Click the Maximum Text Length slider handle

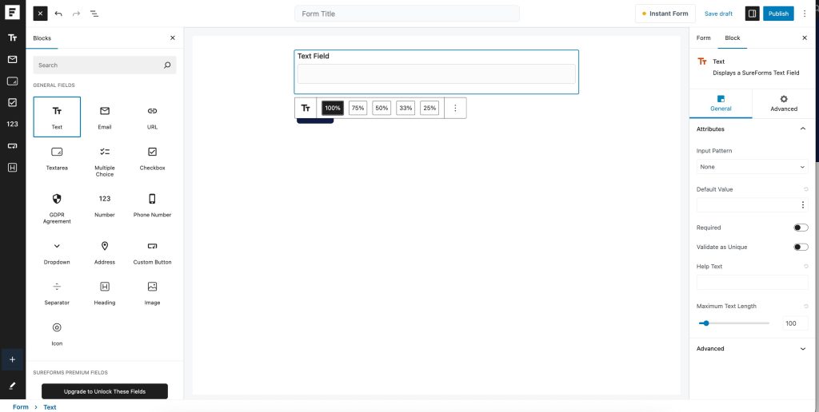coord(706,323)
